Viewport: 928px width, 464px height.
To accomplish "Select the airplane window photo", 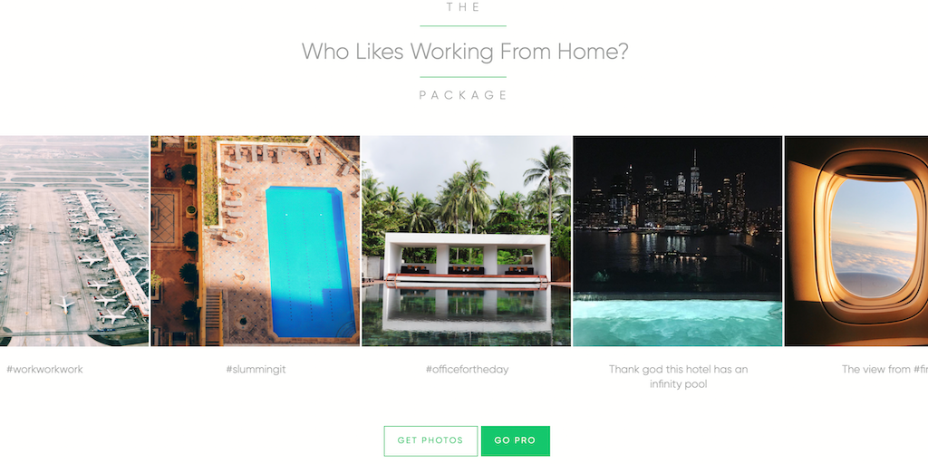I will (x=856, y=241).
